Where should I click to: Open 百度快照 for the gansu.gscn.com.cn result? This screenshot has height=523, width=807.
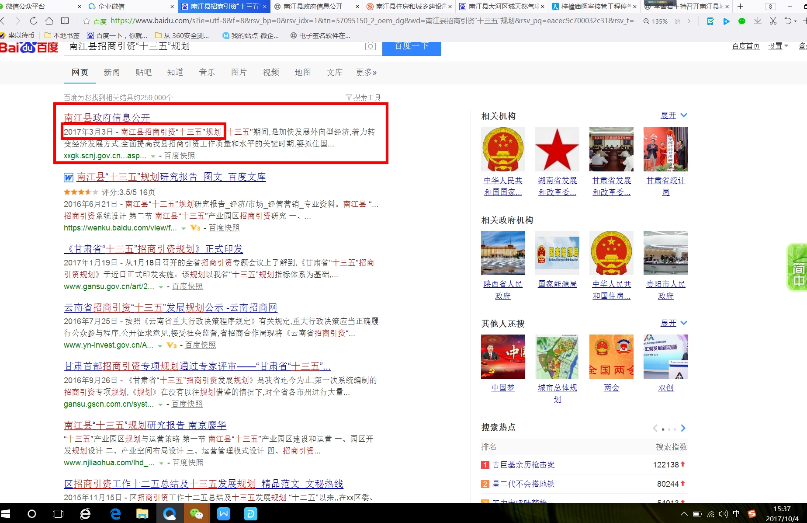(187, 404)
